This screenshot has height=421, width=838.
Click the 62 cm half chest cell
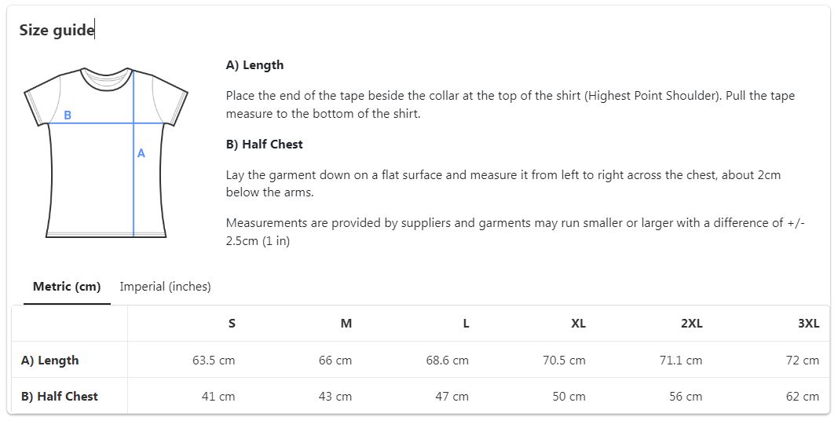803,397
